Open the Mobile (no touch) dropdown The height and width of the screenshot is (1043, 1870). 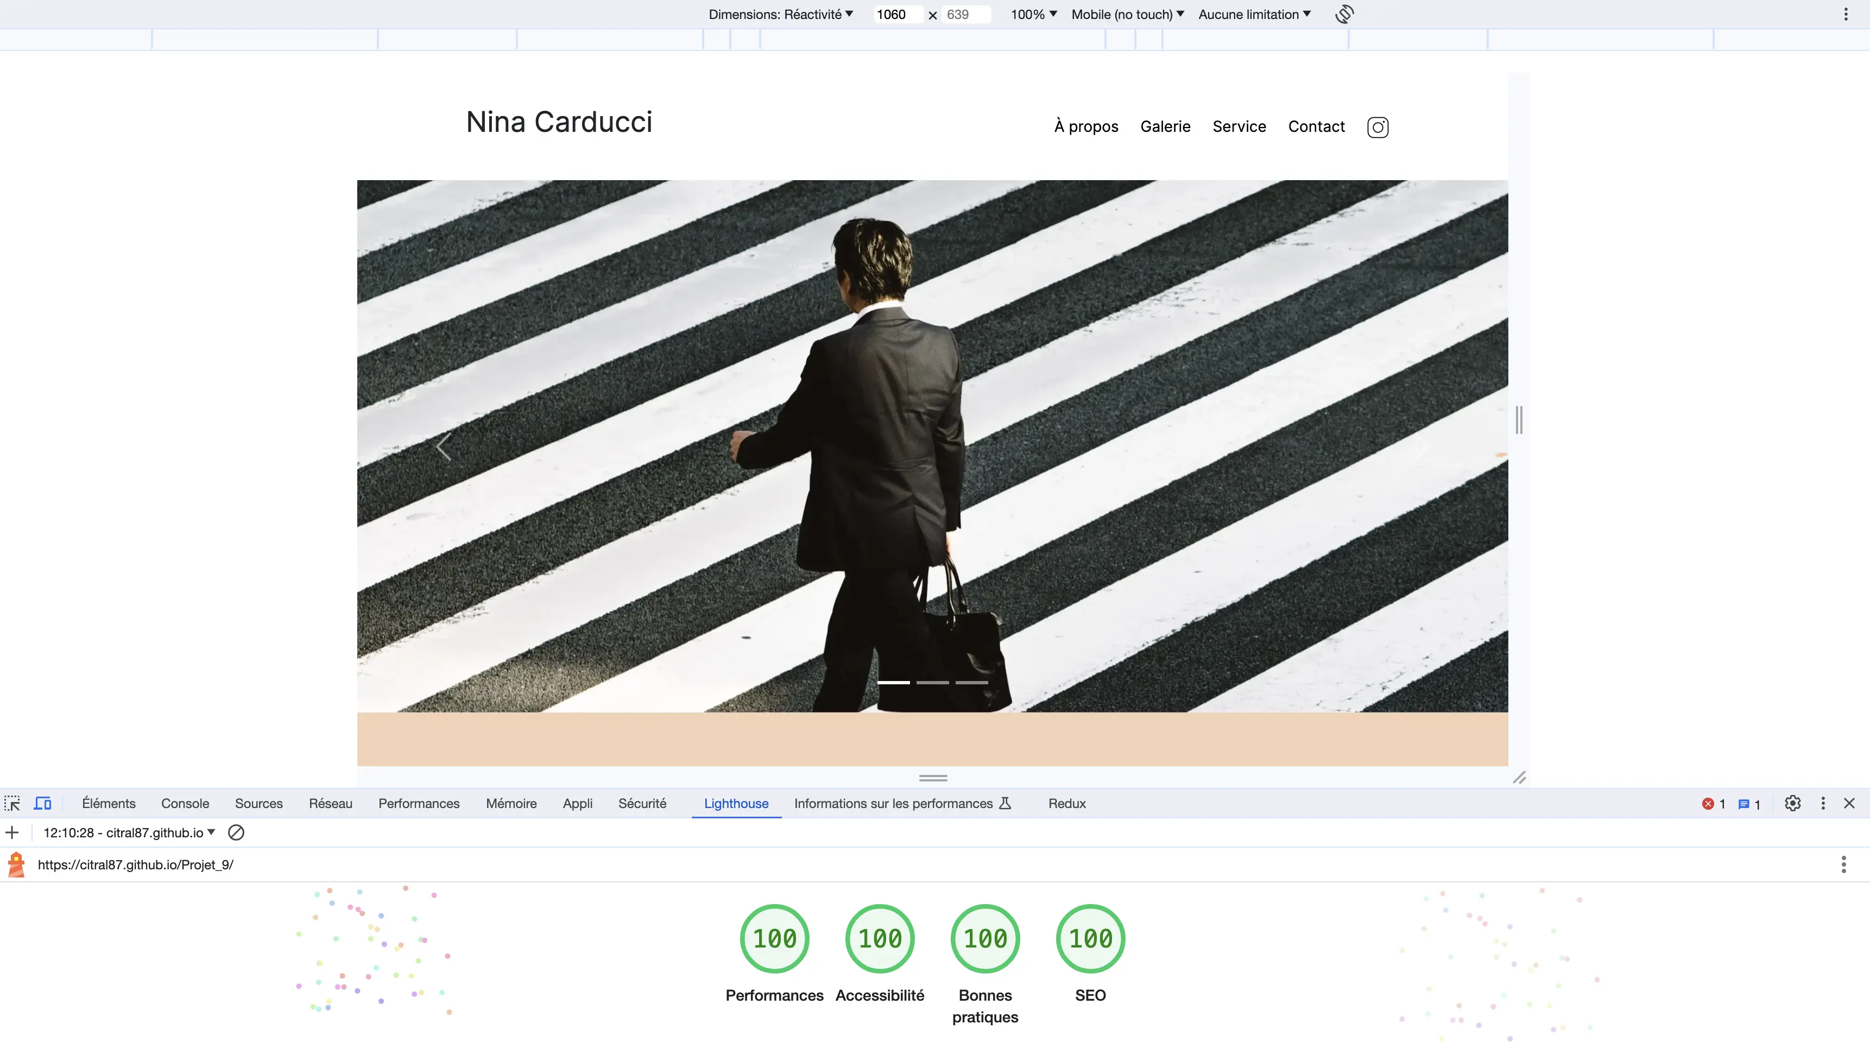pyautogui.click(x=1127, y=15)
